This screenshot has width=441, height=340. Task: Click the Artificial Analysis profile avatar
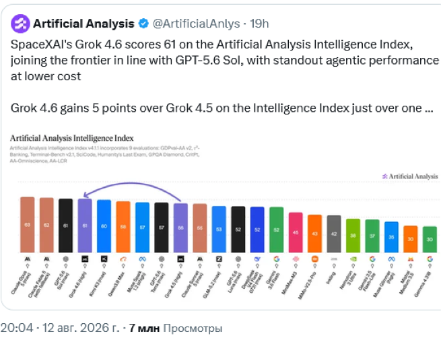[x=20, y=24]
